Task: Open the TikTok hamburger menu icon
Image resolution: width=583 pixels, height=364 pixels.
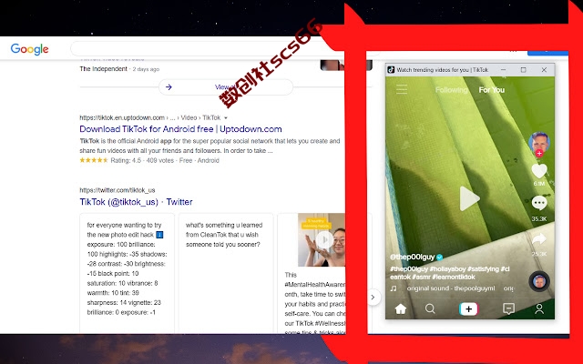Action: (402, 89)
